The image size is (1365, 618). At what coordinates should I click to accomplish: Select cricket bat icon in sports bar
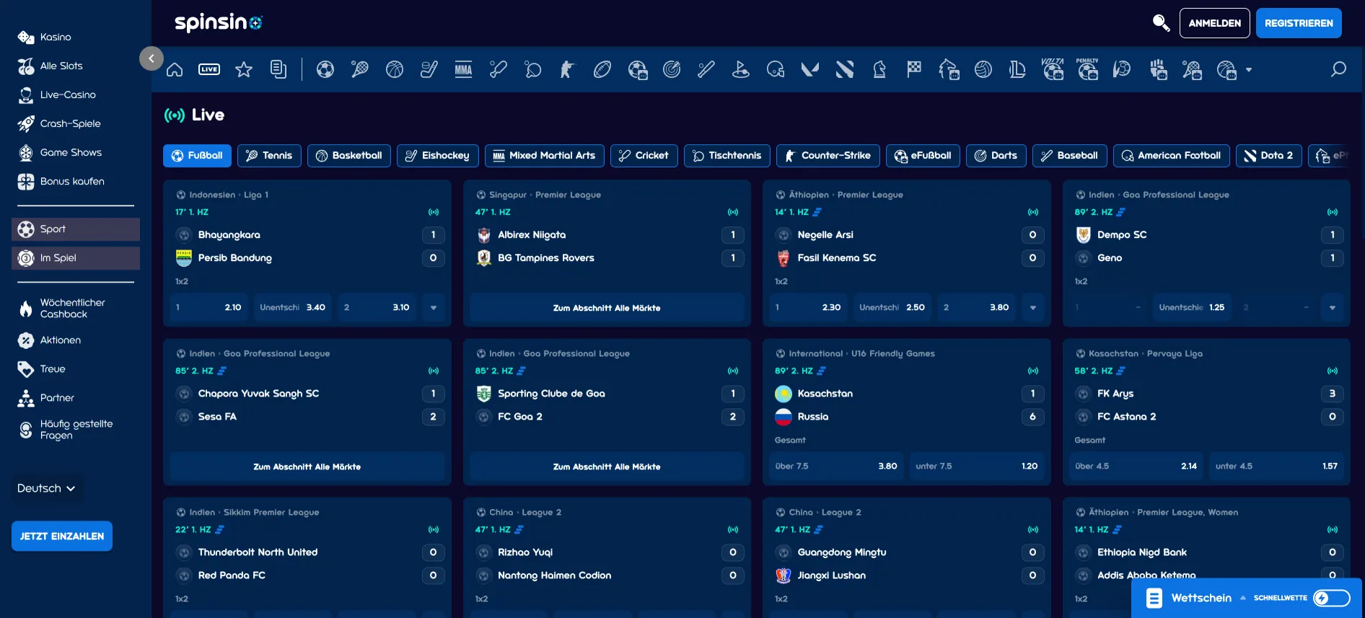coord(499,69)
